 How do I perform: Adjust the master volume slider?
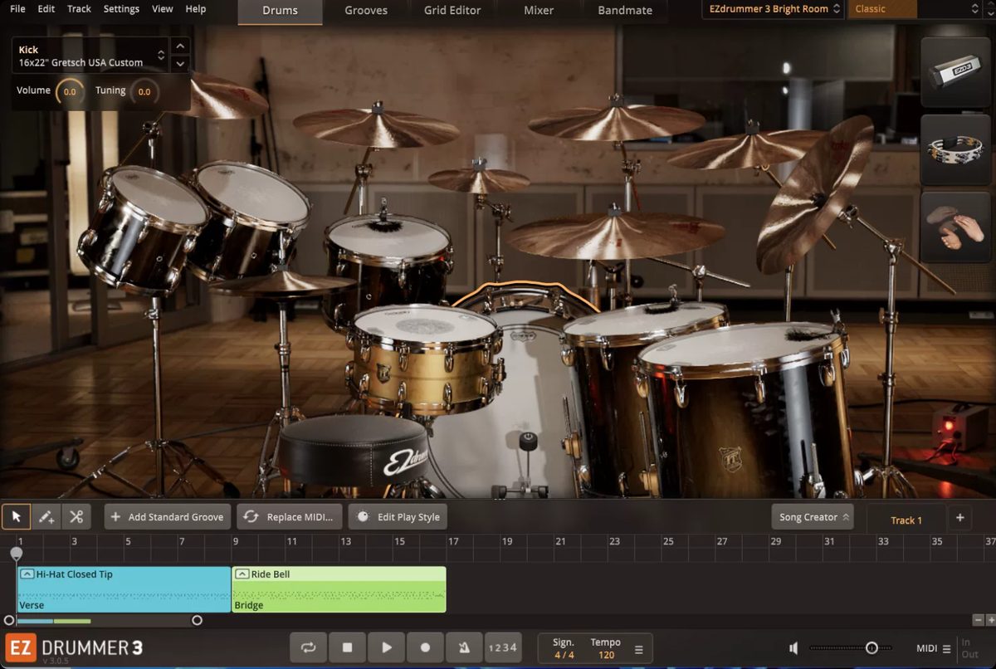[x=871, y=648]
